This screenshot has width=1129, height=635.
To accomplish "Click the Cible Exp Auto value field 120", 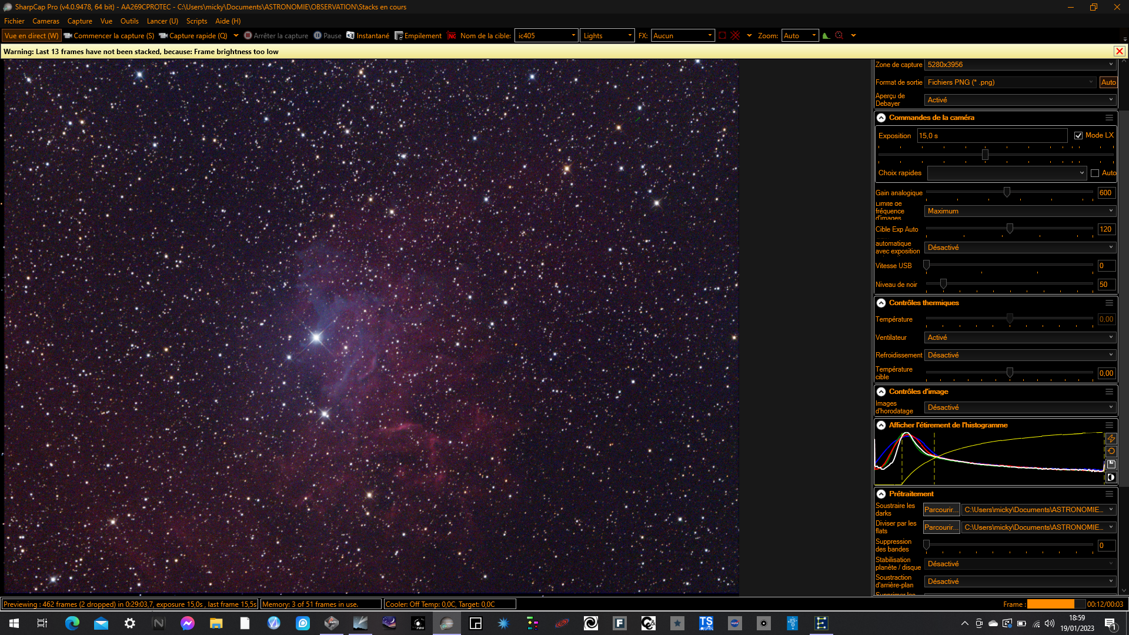I will pos(1106,229).
